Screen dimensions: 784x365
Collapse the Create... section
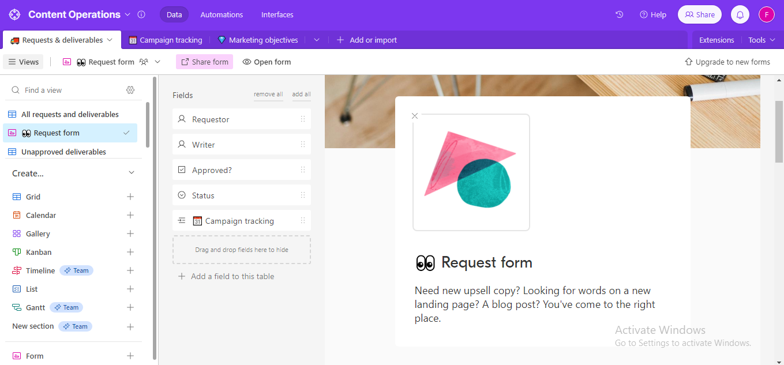[131, 172]
